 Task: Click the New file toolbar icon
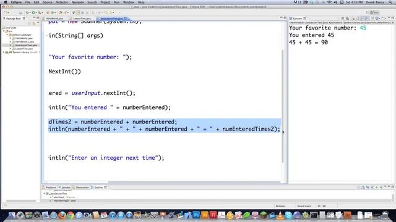(5, 12)
